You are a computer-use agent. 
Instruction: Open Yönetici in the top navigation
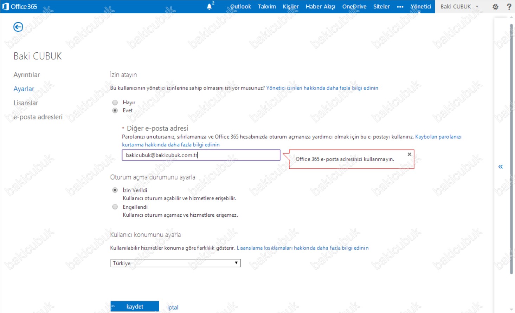pos(421,7)
